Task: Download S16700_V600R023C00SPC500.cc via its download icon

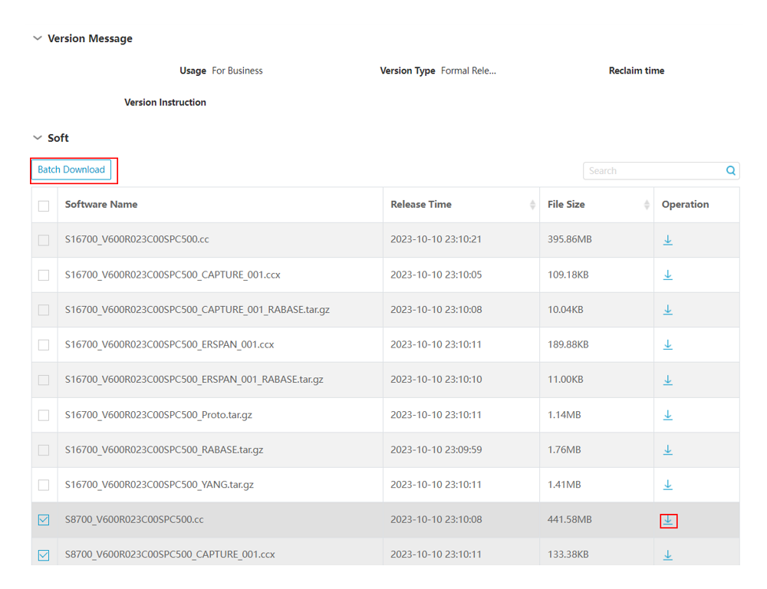Action: pyautogui.click(x=667, y=240)
